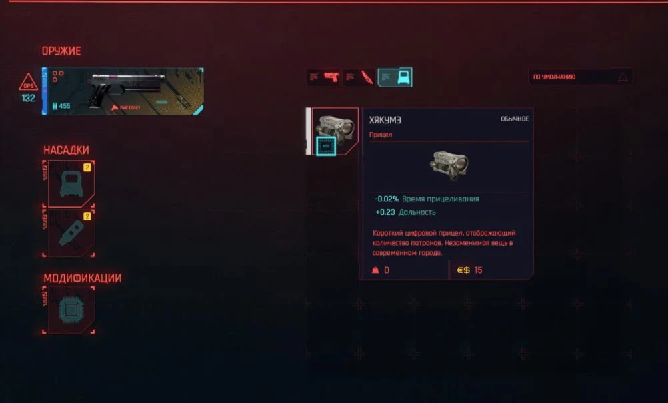Toggle the small marker beside modification slot
The height and width of the screenshot is (403, 668).
tap(45, 299)
